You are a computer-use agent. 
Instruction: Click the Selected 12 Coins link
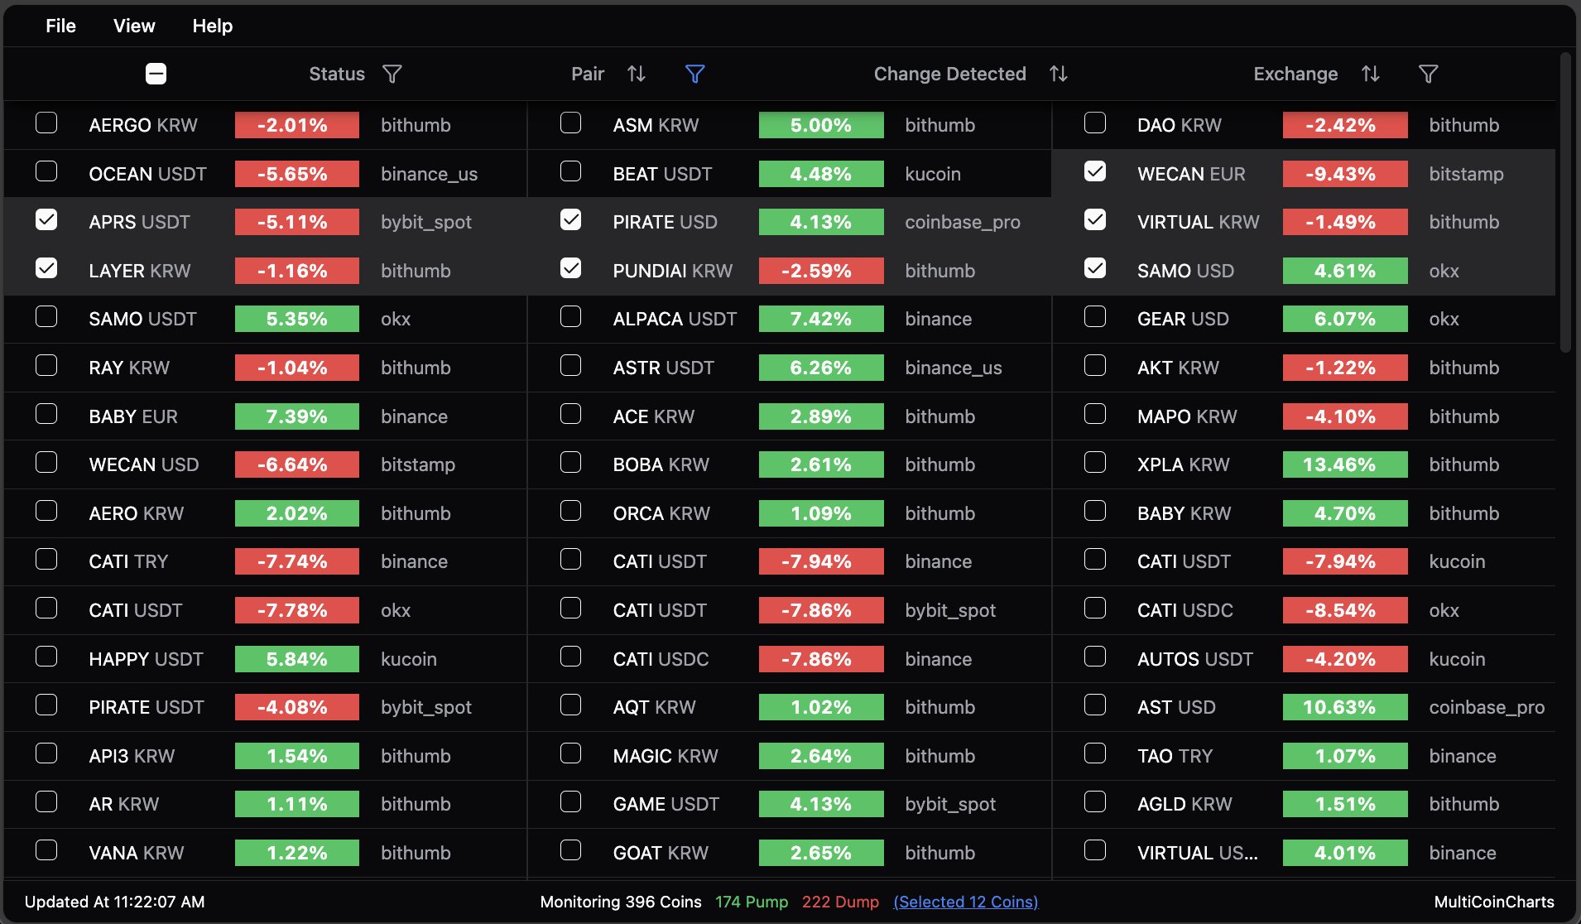[x=965, y=902]
